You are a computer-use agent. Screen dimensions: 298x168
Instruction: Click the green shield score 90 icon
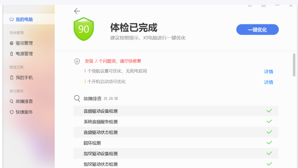[x=84, y=29]
